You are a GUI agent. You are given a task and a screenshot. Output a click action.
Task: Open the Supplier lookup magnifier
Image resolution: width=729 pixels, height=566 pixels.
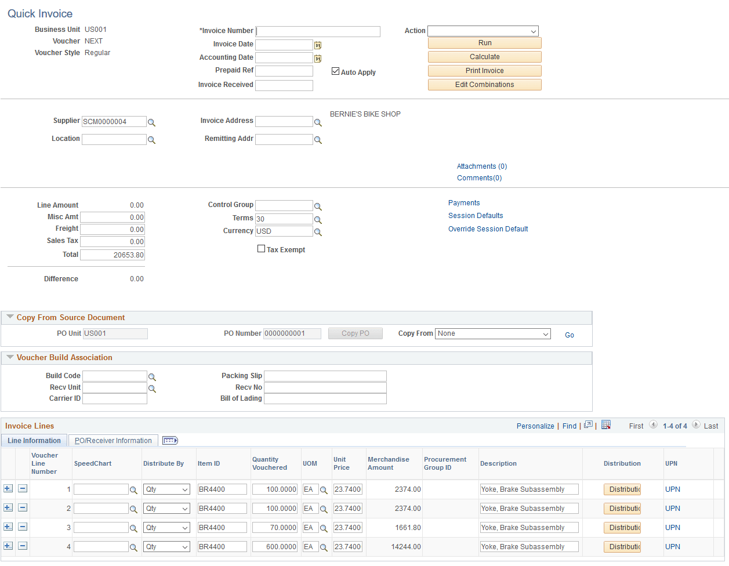coord(152,122)
